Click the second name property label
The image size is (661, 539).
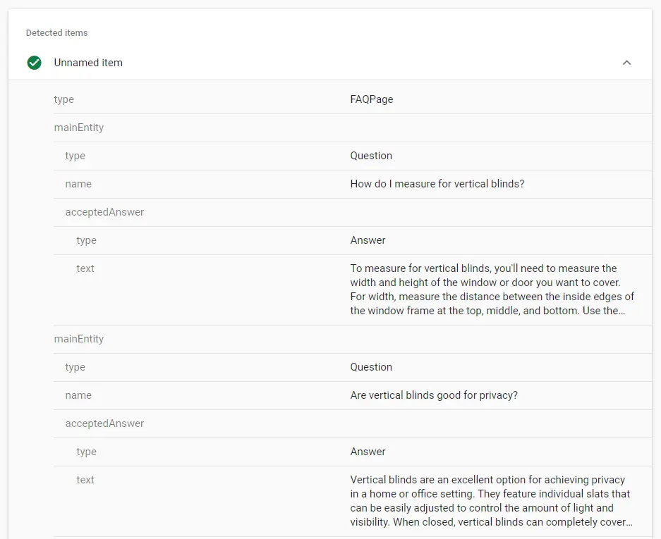tap(78, 395)
